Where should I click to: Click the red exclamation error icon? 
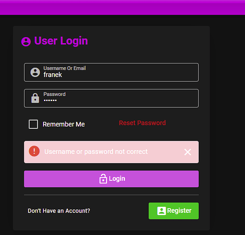(x=34, y=151)
